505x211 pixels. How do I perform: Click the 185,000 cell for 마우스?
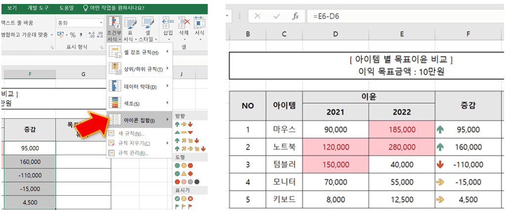pyautogui.click(x=402, y=129)
